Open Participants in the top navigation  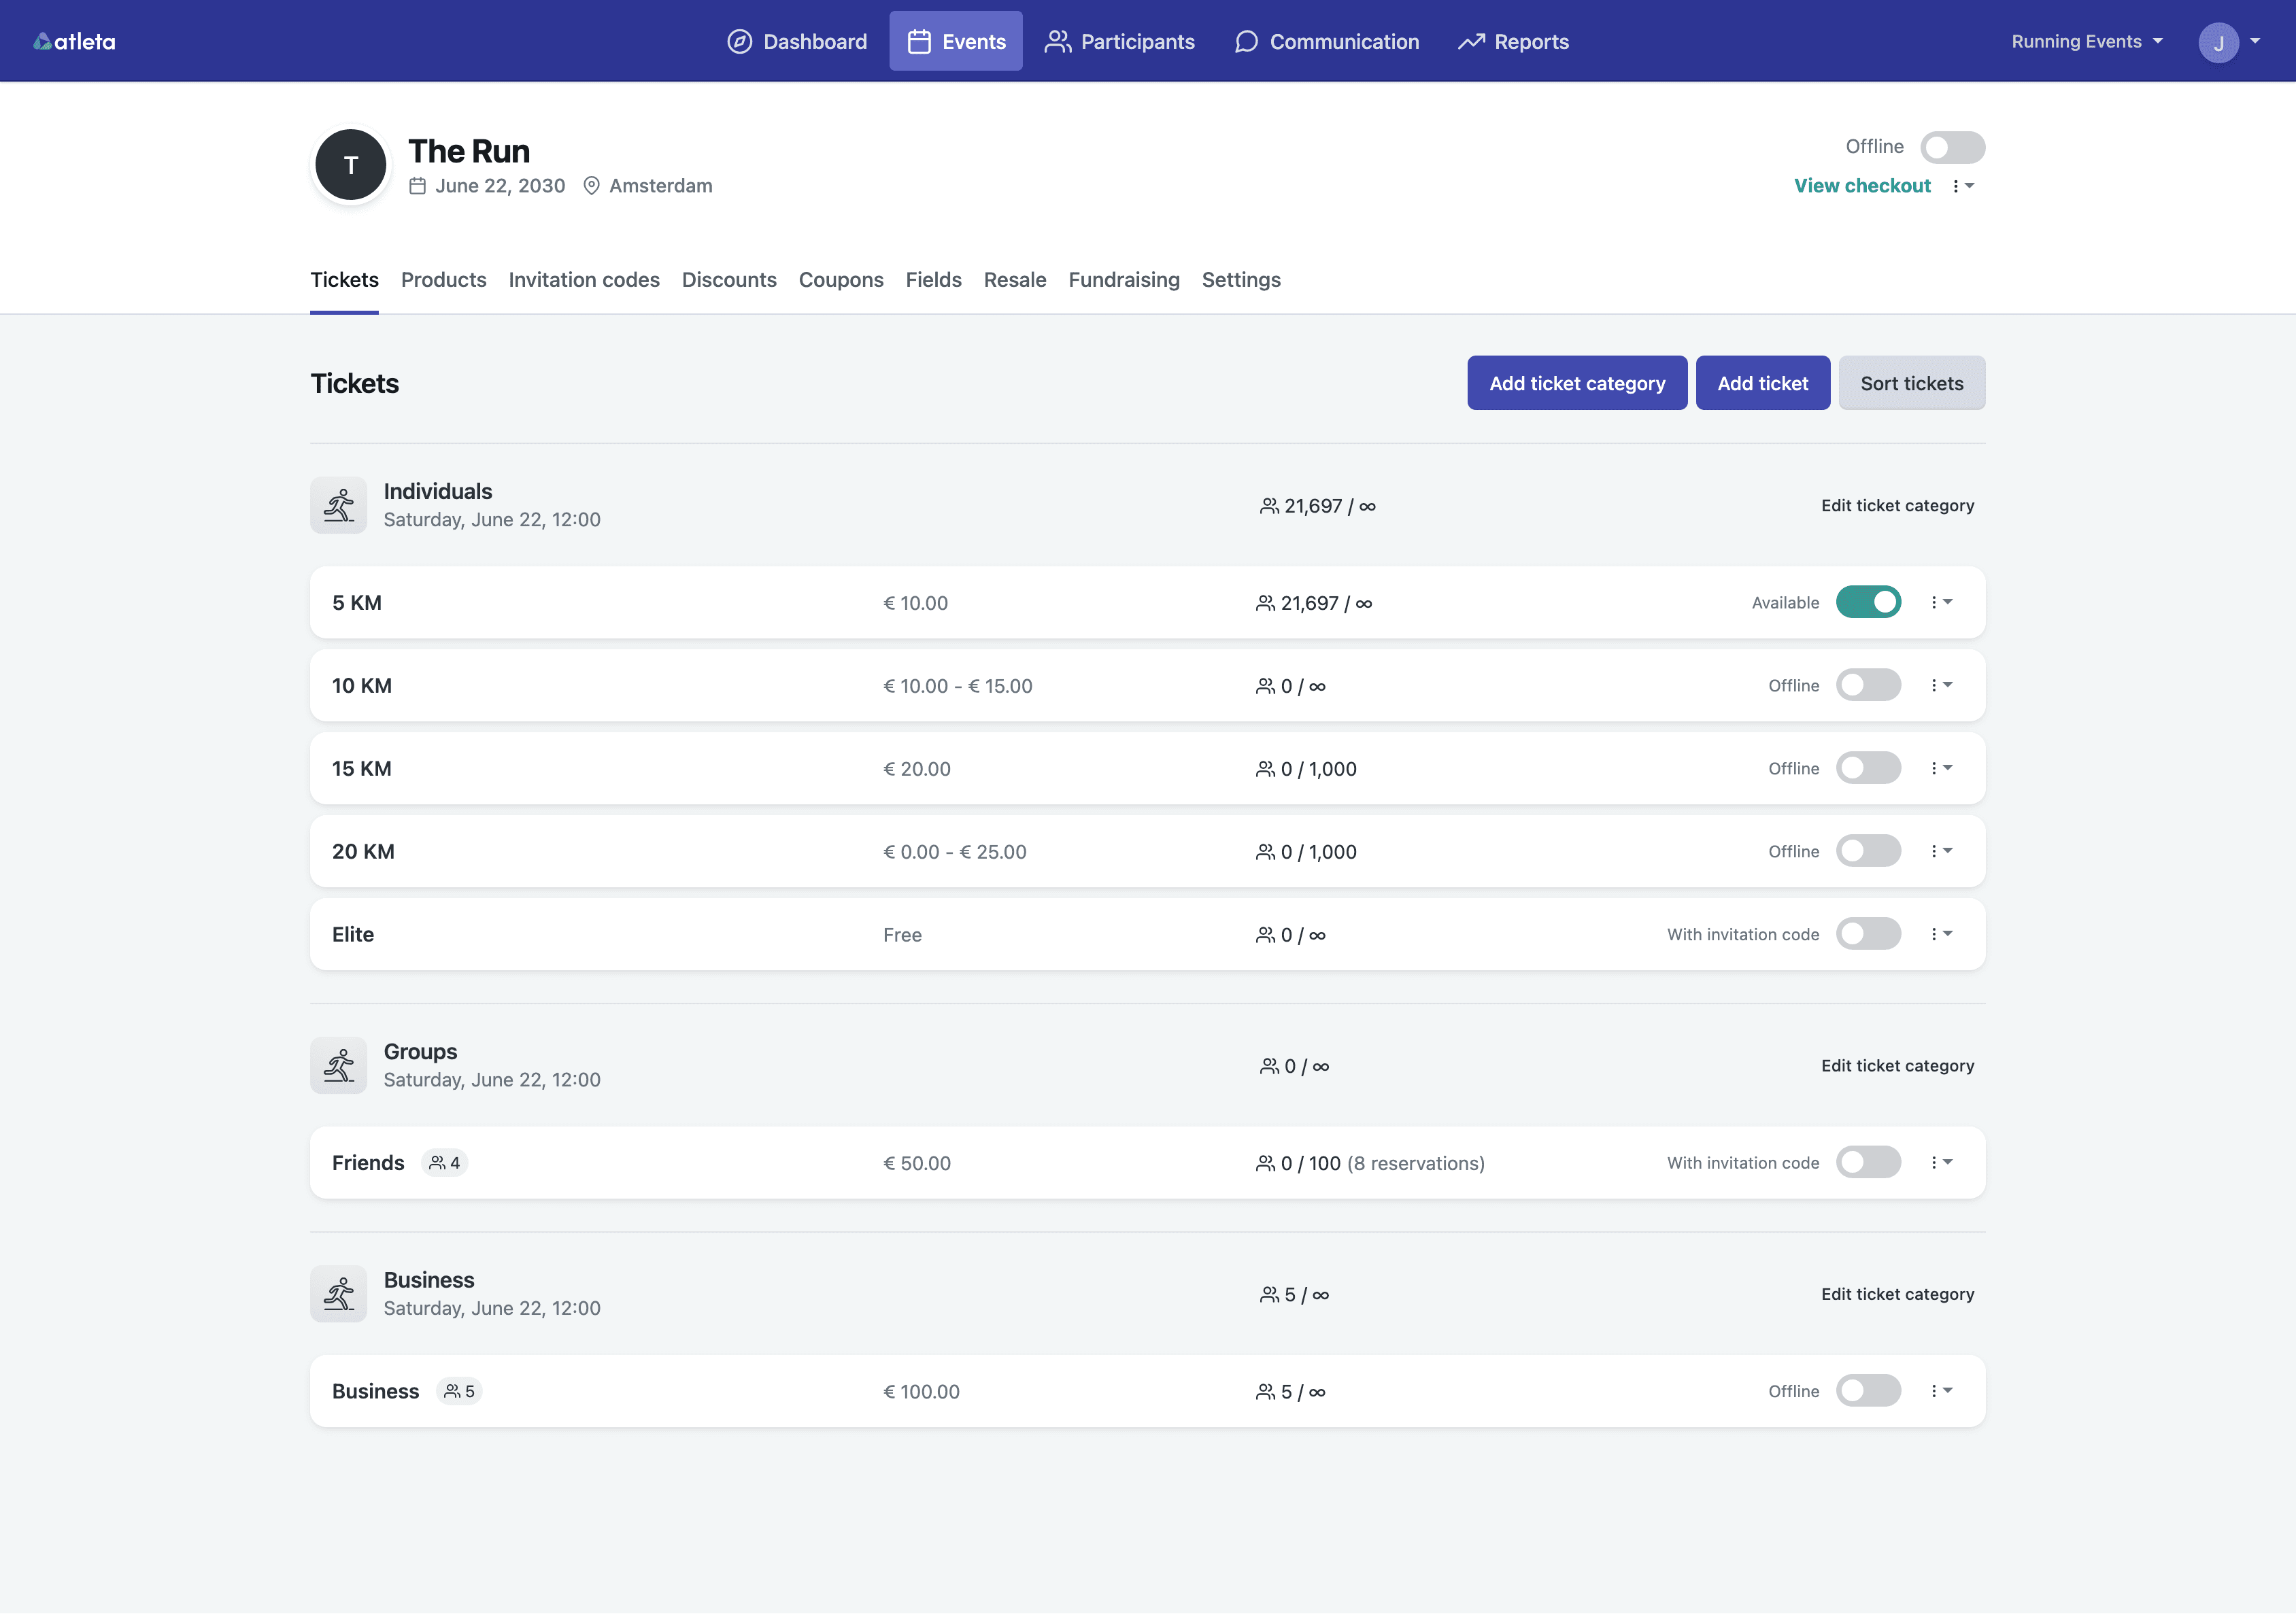[x=1120, y=42]
